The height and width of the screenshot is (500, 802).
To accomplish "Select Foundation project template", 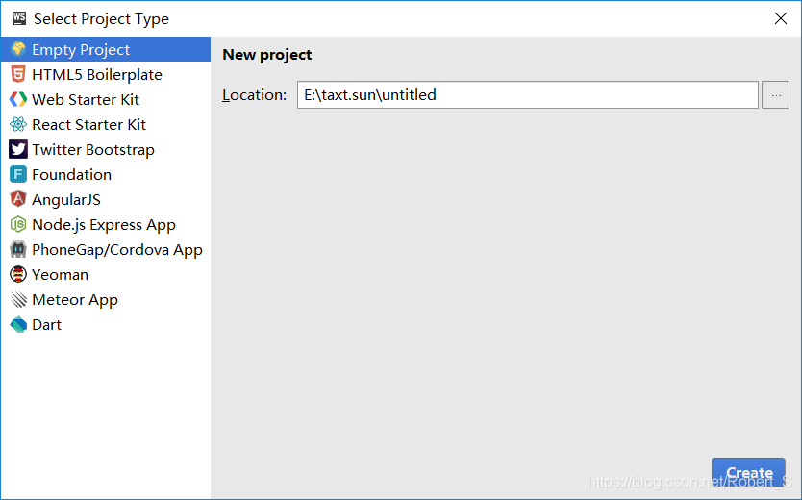I will pos(106,174).
